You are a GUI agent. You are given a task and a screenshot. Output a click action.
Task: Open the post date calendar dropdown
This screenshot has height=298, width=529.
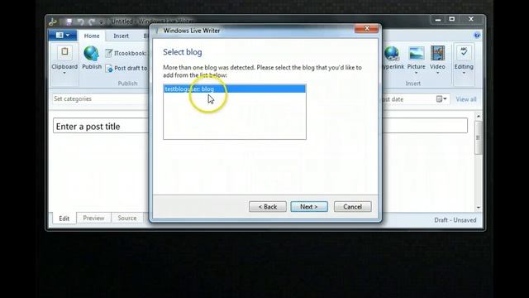(441, 99)
